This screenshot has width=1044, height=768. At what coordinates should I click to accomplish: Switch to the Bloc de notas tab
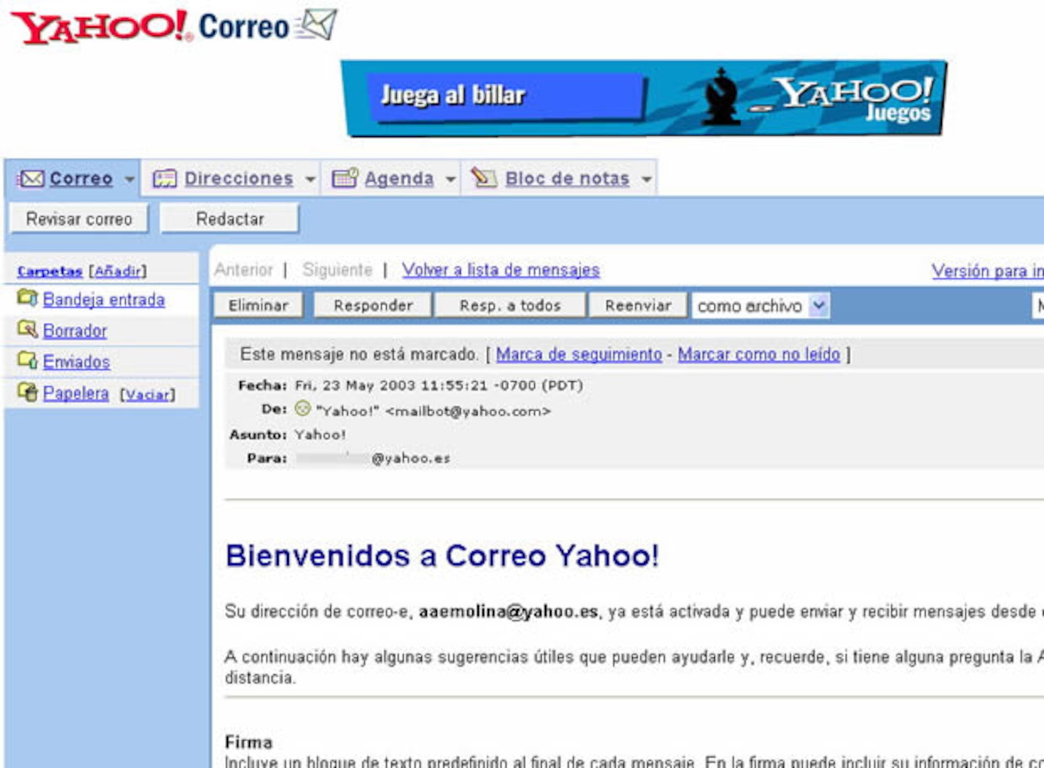tap(566, 179)
